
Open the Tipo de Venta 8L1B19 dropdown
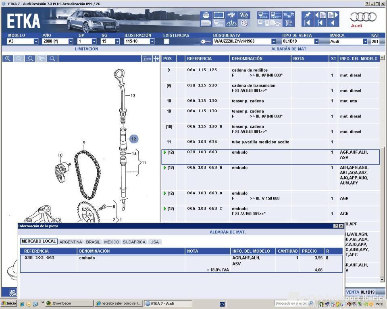tap(316, 41)
